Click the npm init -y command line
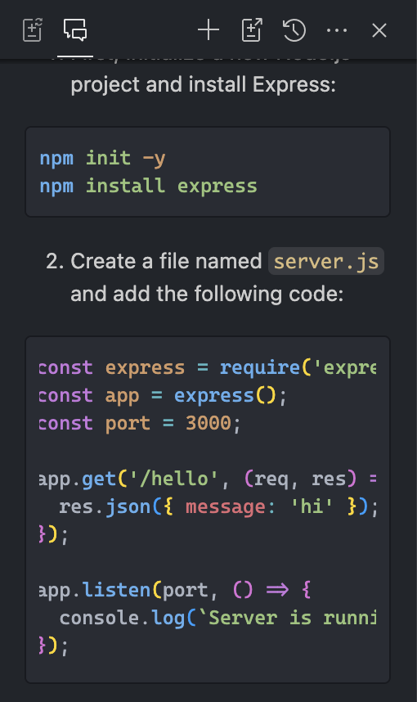417x702 pixels. coord(102,158)
